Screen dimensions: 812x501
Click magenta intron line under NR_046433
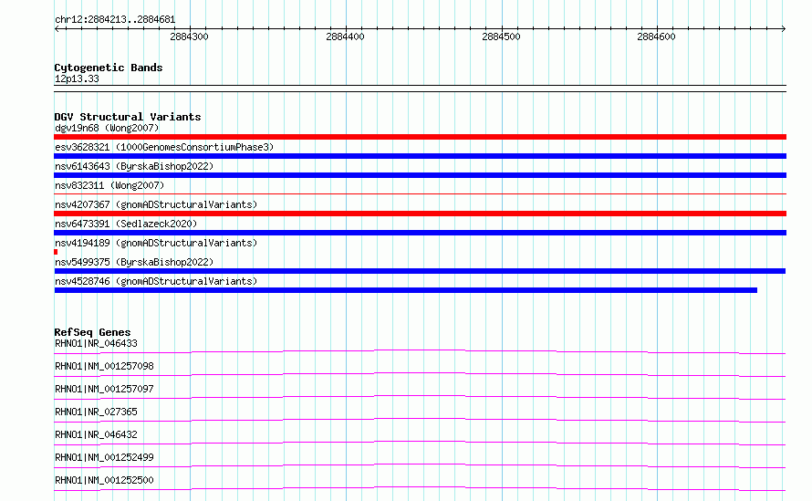420,351
